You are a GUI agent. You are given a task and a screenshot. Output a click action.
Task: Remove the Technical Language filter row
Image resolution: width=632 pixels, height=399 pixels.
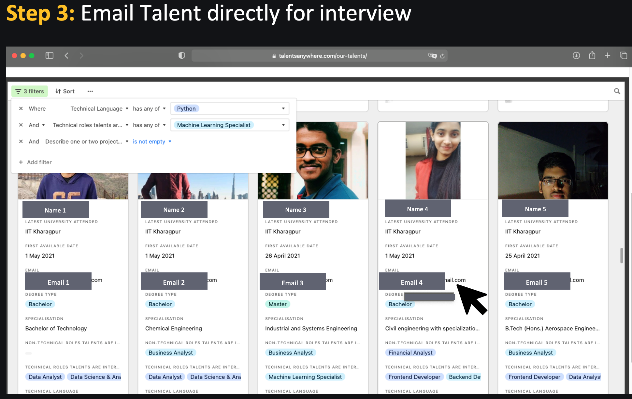(x=21, y=108)
